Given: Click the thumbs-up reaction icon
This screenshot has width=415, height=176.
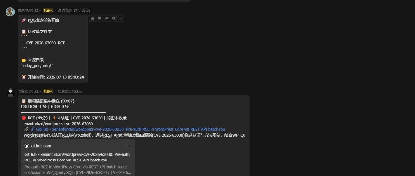Looking at the screenshot, I should [x=93, y=18].
